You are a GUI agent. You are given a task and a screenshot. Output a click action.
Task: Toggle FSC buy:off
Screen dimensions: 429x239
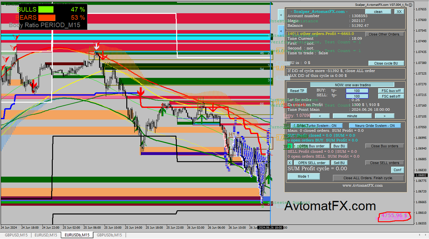click(x=391, y=91)
